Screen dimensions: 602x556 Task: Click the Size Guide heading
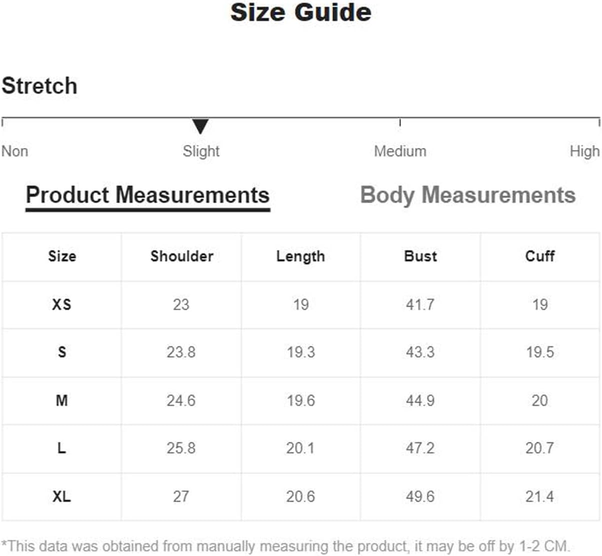(301, 12)
